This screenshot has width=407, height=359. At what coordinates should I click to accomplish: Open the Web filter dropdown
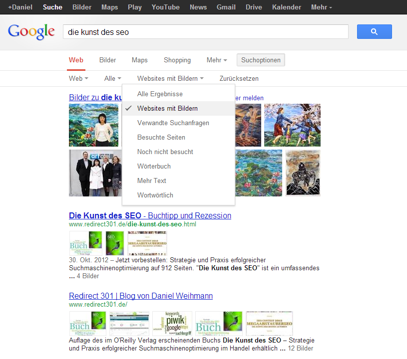[78, 78]
